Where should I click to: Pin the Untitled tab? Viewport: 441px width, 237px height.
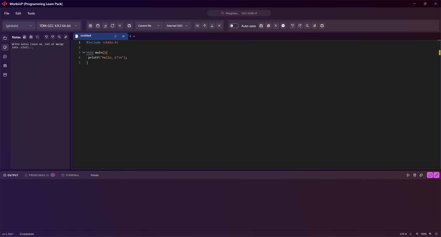pyautogui.click(x=115, y=36)
